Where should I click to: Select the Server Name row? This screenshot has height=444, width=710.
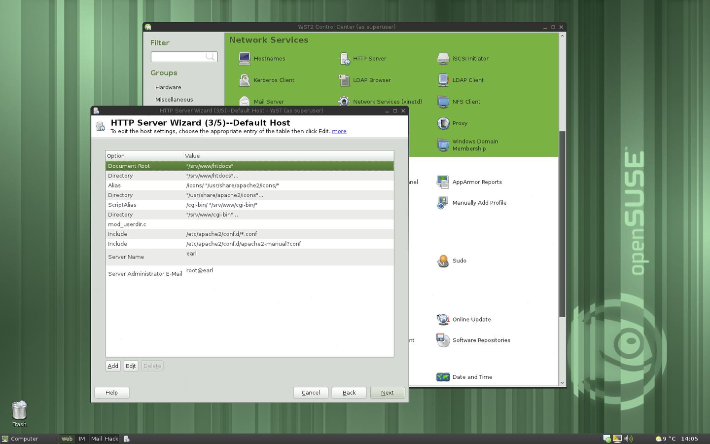(249, 257)
